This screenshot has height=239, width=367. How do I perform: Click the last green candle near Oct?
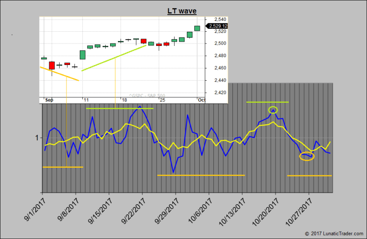[x=197, y=28]
